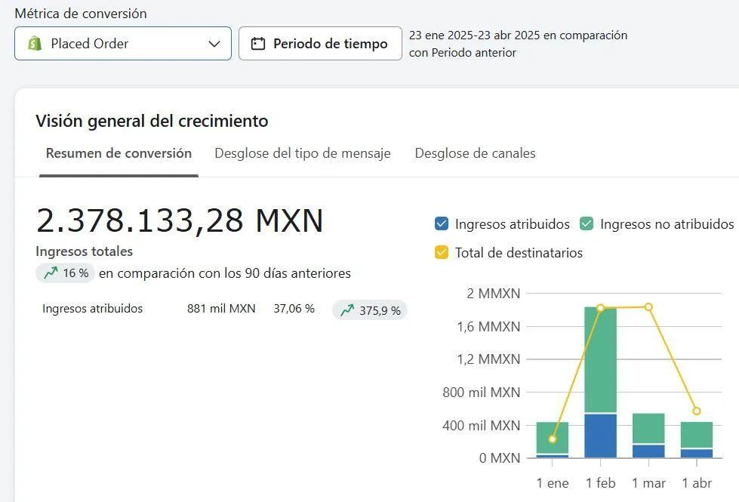Click the yellow line point at 1 feb
Screen dimensions: 739x502
[x=600, y=308]
